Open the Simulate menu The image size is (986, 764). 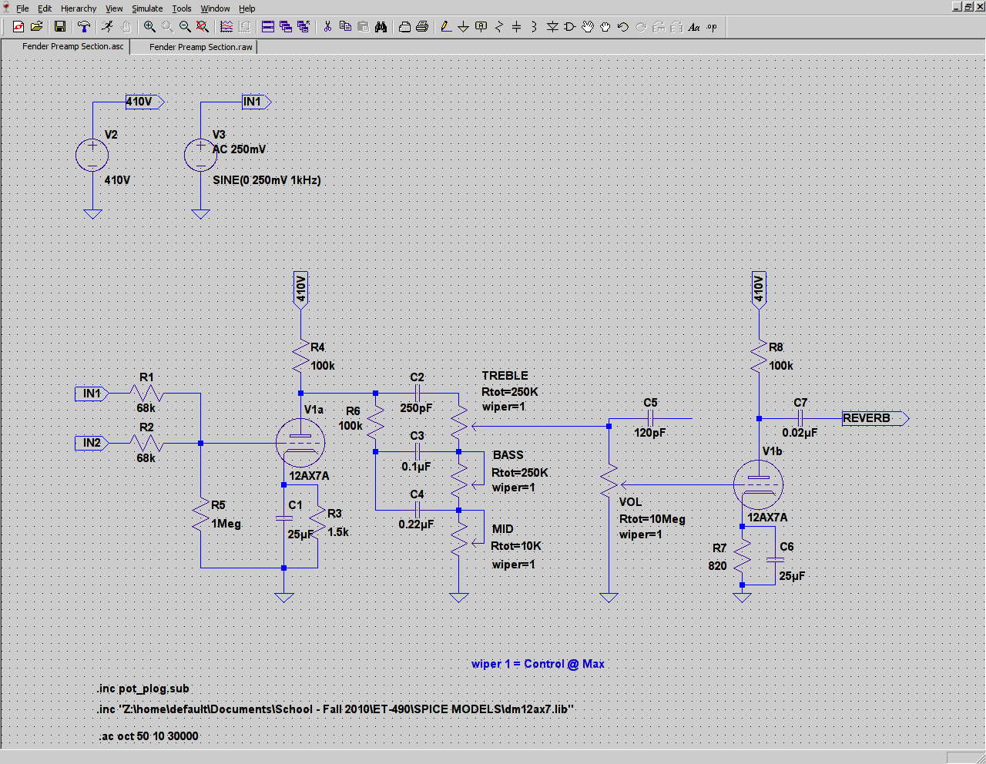(x=147, y=8)
